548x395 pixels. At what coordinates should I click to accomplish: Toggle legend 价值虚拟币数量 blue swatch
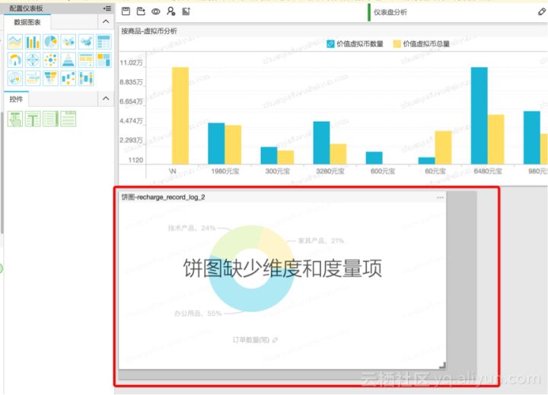(330, 44)
